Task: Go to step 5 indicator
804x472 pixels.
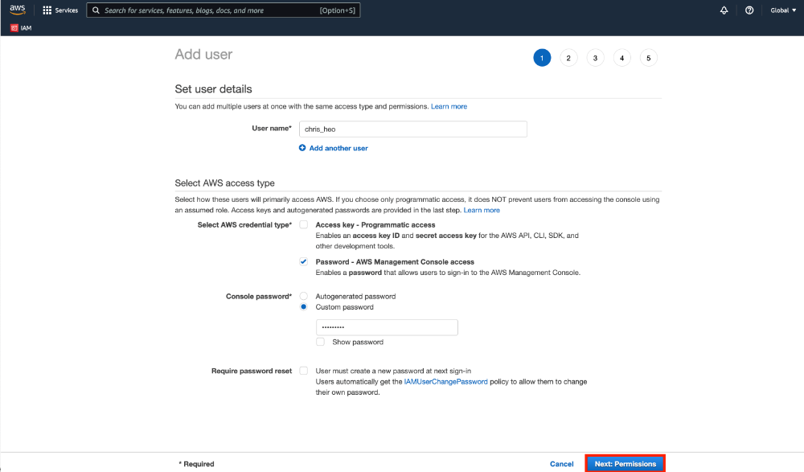Action: click(649, 58)
